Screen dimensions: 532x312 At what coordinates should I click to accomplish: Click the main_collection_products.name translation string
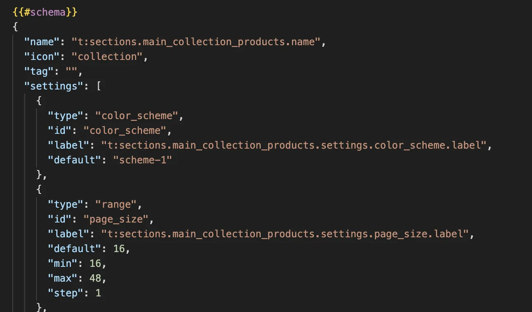click(196, 42)
